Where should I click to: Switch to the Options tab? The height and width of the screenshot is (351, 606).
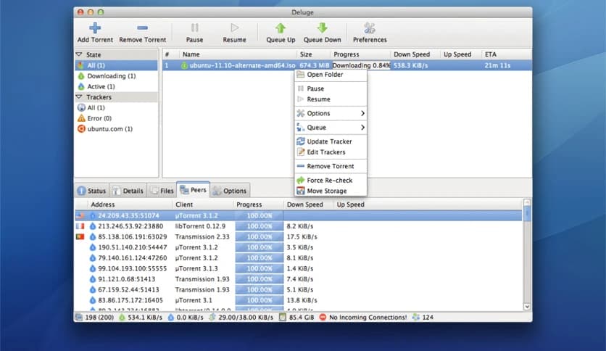click(230, 191)
